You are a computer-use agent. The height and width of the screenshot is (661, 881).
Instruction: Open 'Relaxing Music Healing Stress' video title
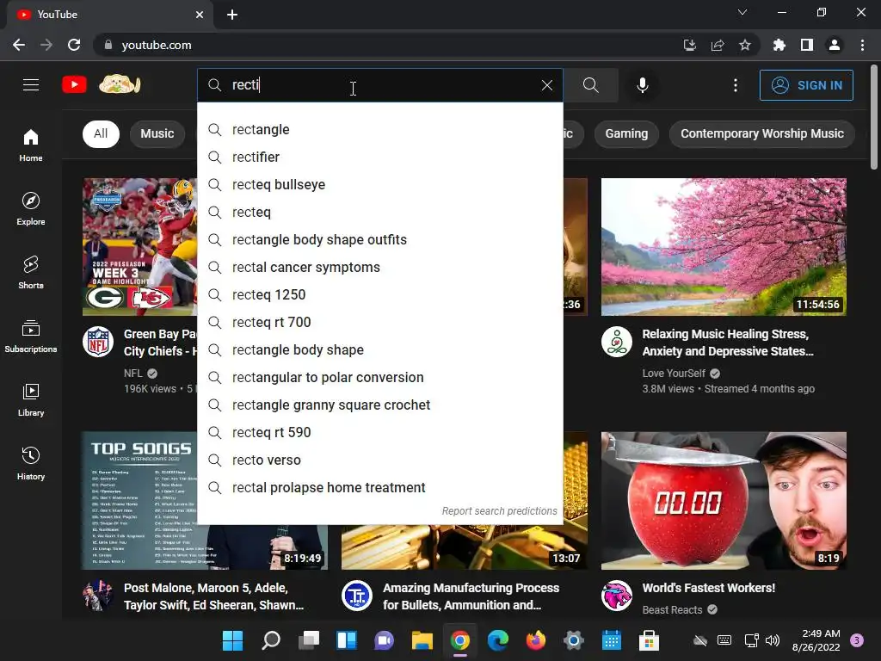pyautogui.click(x=728, y=343)
